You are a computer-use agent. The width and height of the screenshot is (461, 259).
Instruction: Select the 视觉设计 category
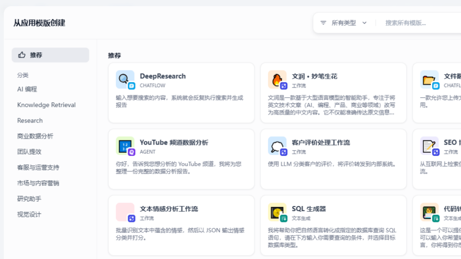coord(29,214)
